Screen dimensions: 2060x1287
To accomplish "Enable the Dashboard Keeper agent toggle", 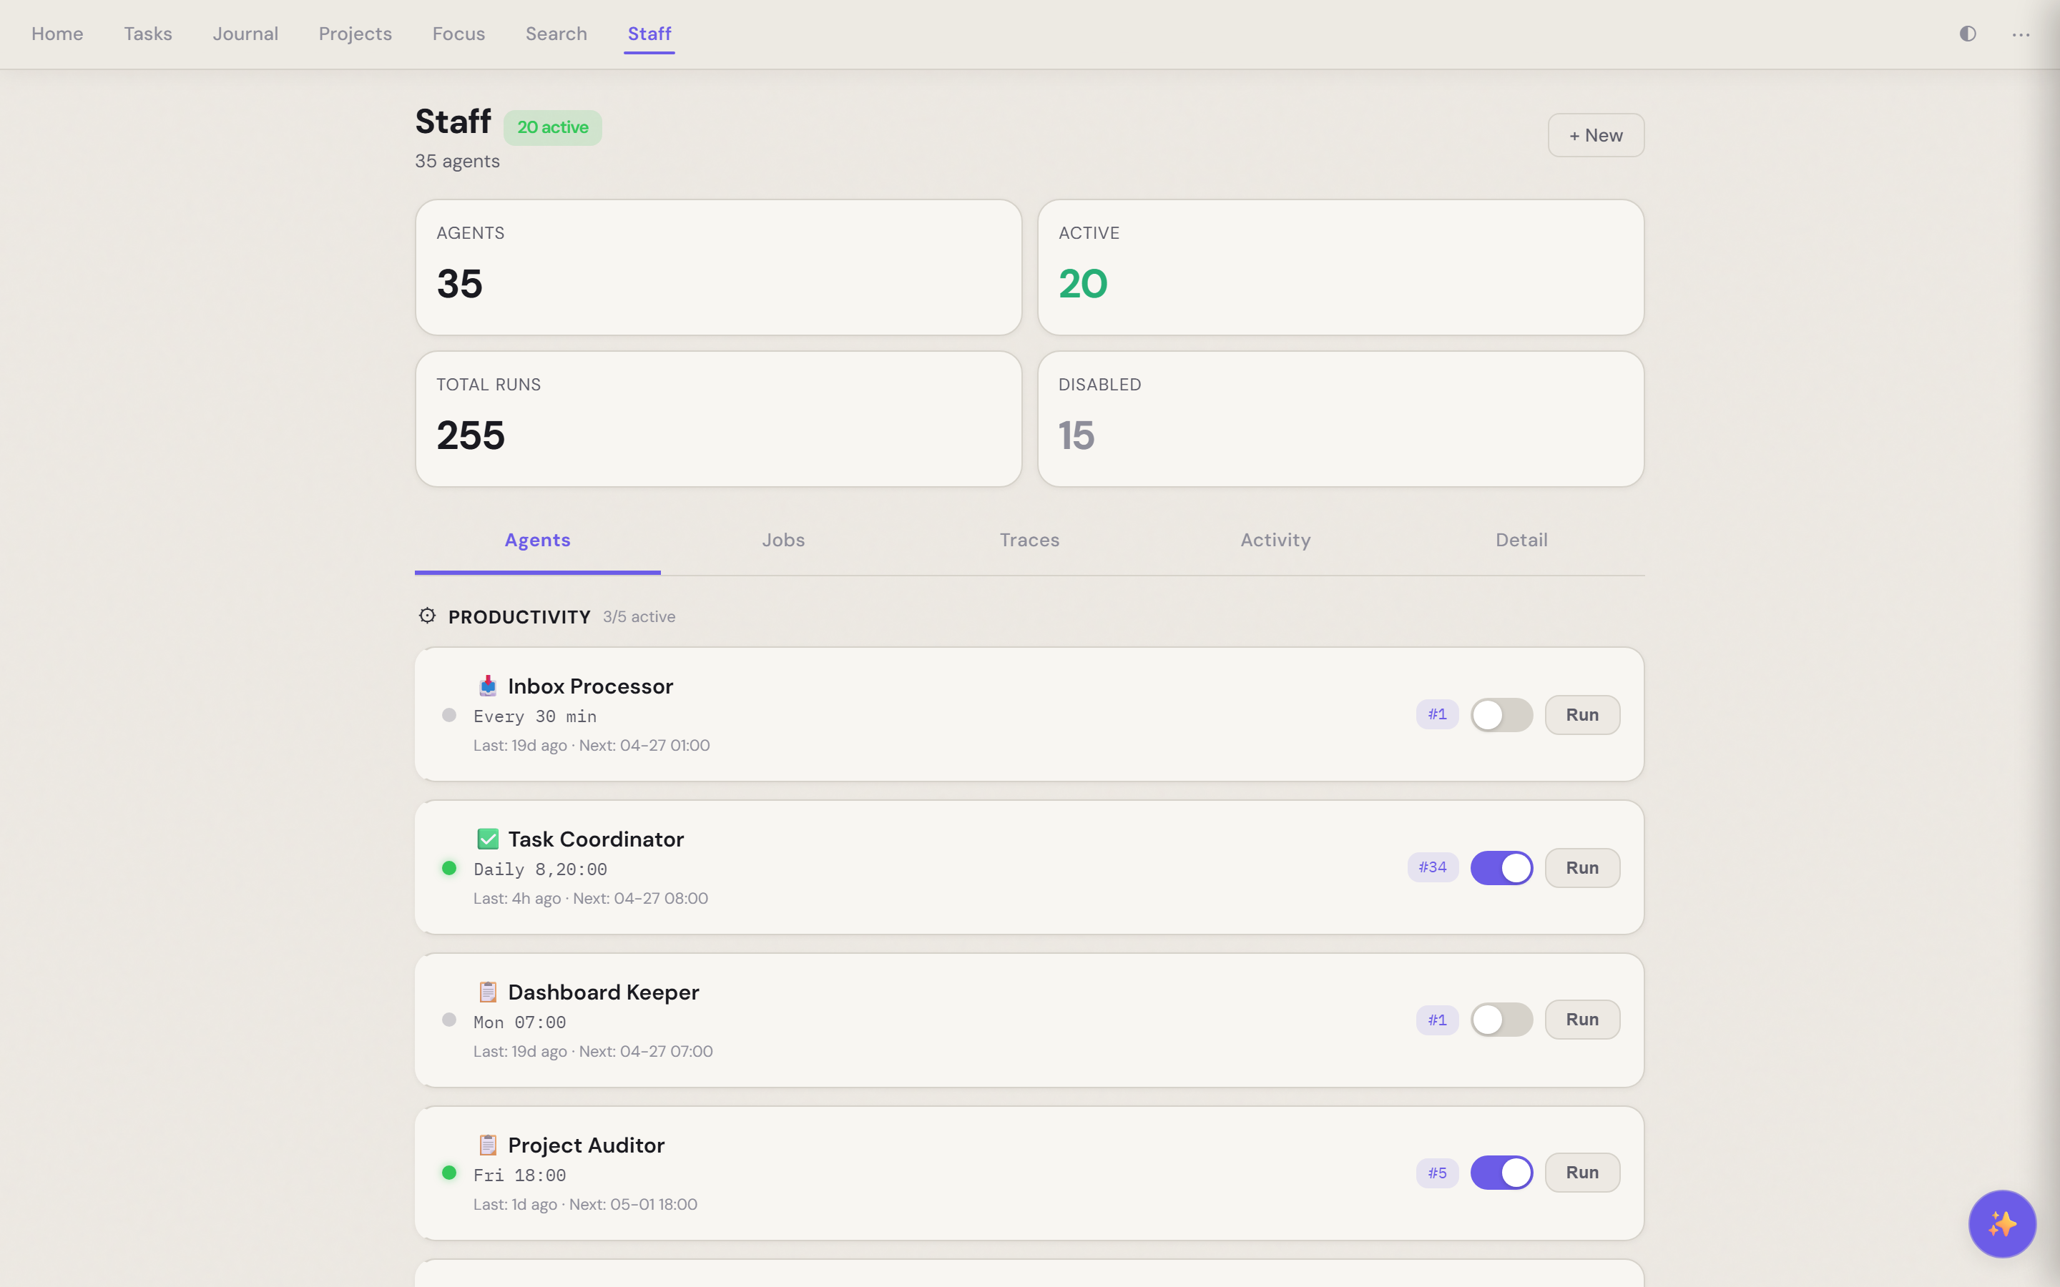I will 1501,1020.
